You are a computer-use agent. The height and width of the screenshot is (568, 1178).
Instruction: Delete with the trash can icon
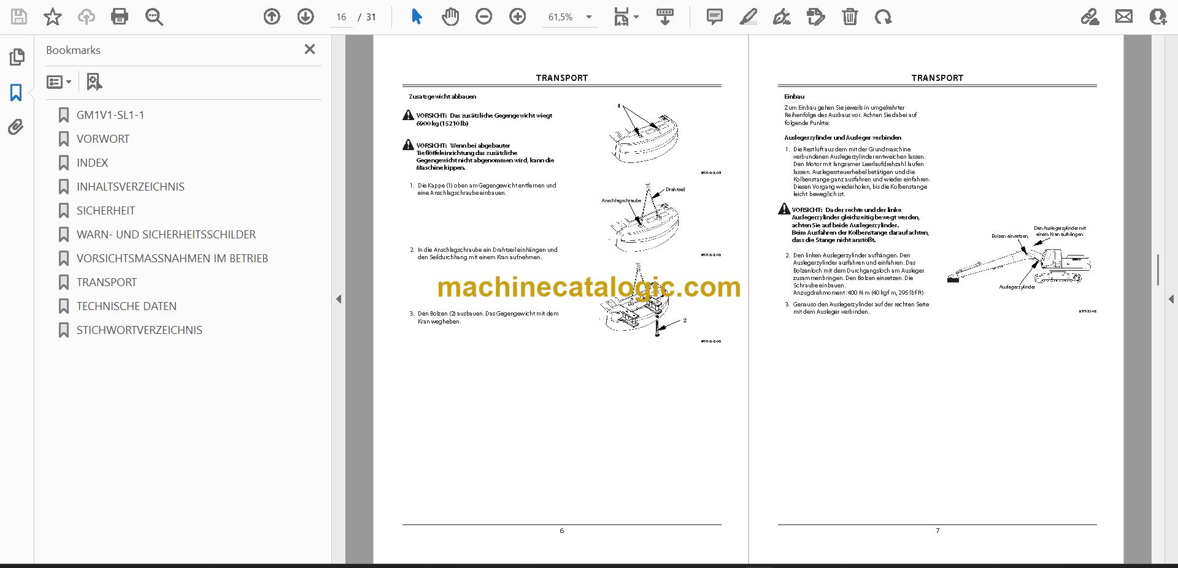[850, 17]
